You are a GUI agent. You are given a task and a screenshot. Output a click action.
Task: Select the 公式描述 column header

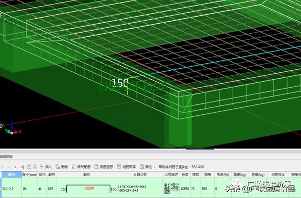click(x=171, y=175)
